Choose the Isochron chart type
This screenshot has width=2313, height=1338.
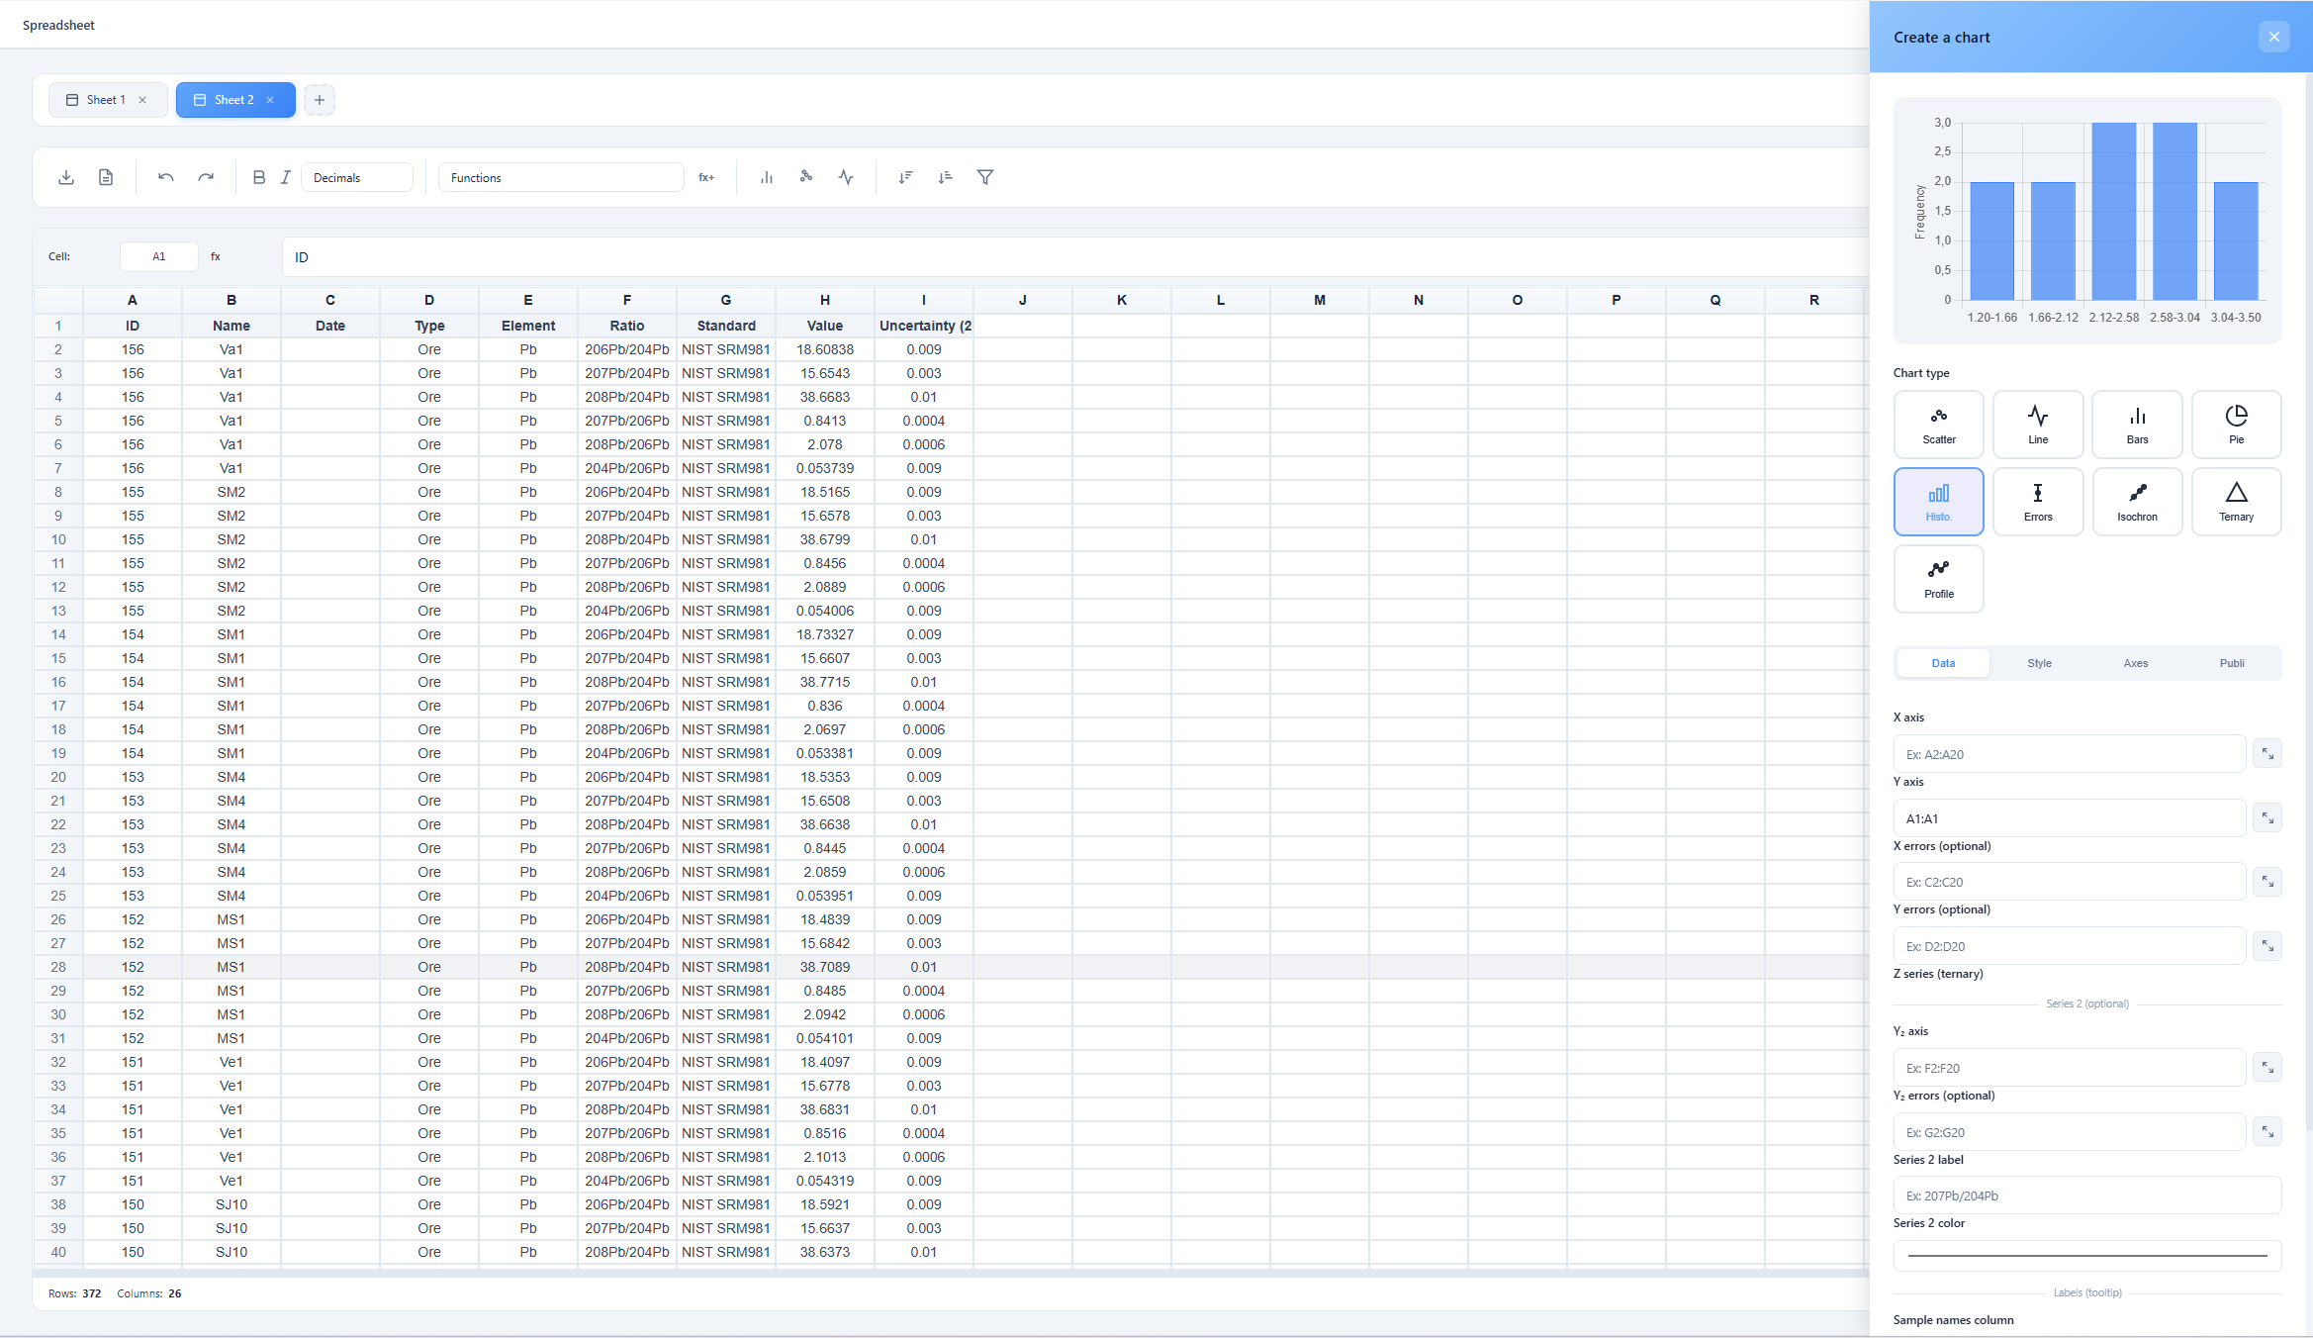click(2137, 502)
